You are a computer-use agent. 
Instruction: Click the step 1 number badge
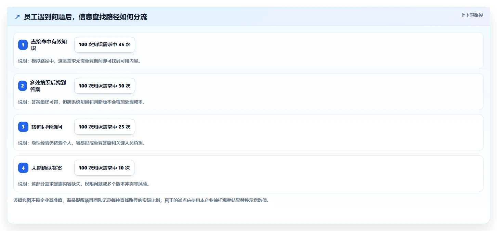click(x=23, y=45)
